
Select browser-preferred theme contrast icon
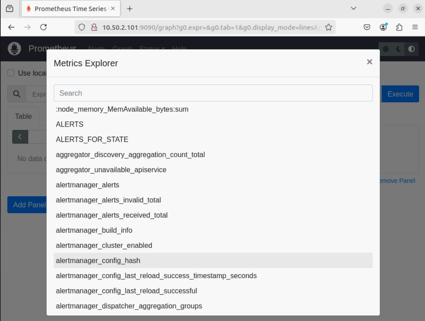click(412, 49)
